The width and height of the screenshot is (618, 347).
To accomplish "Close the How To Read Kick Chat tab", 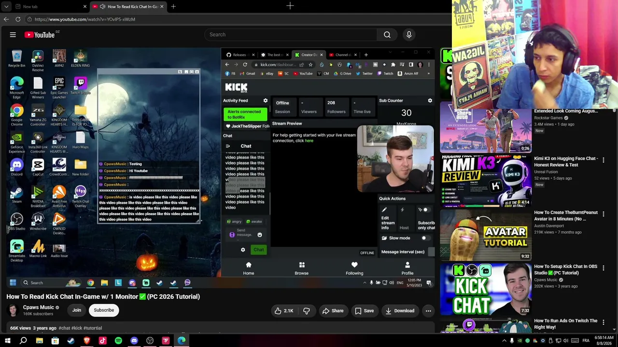I will [162, 6].
